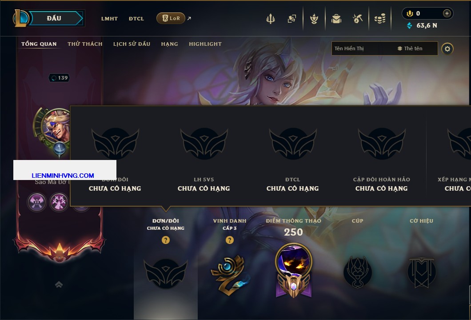Click the profile settings gear icon

point(447,49)
